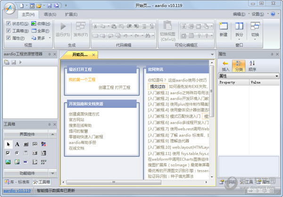Image resolution: width=283 pixels, height=197 pixels.
Task: Click the new file icon in quick access toolbar
Action: tap(22, 6)
